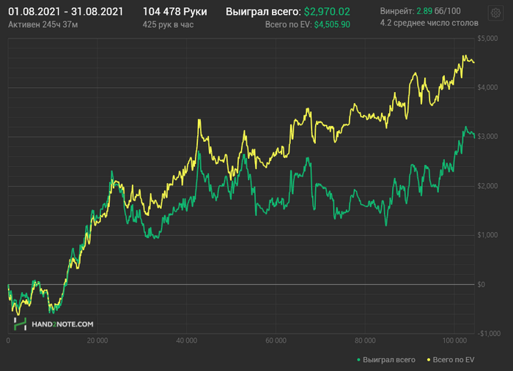
Task: Click the 60 000 x-axis label
Action: click(x=276, y=340)
